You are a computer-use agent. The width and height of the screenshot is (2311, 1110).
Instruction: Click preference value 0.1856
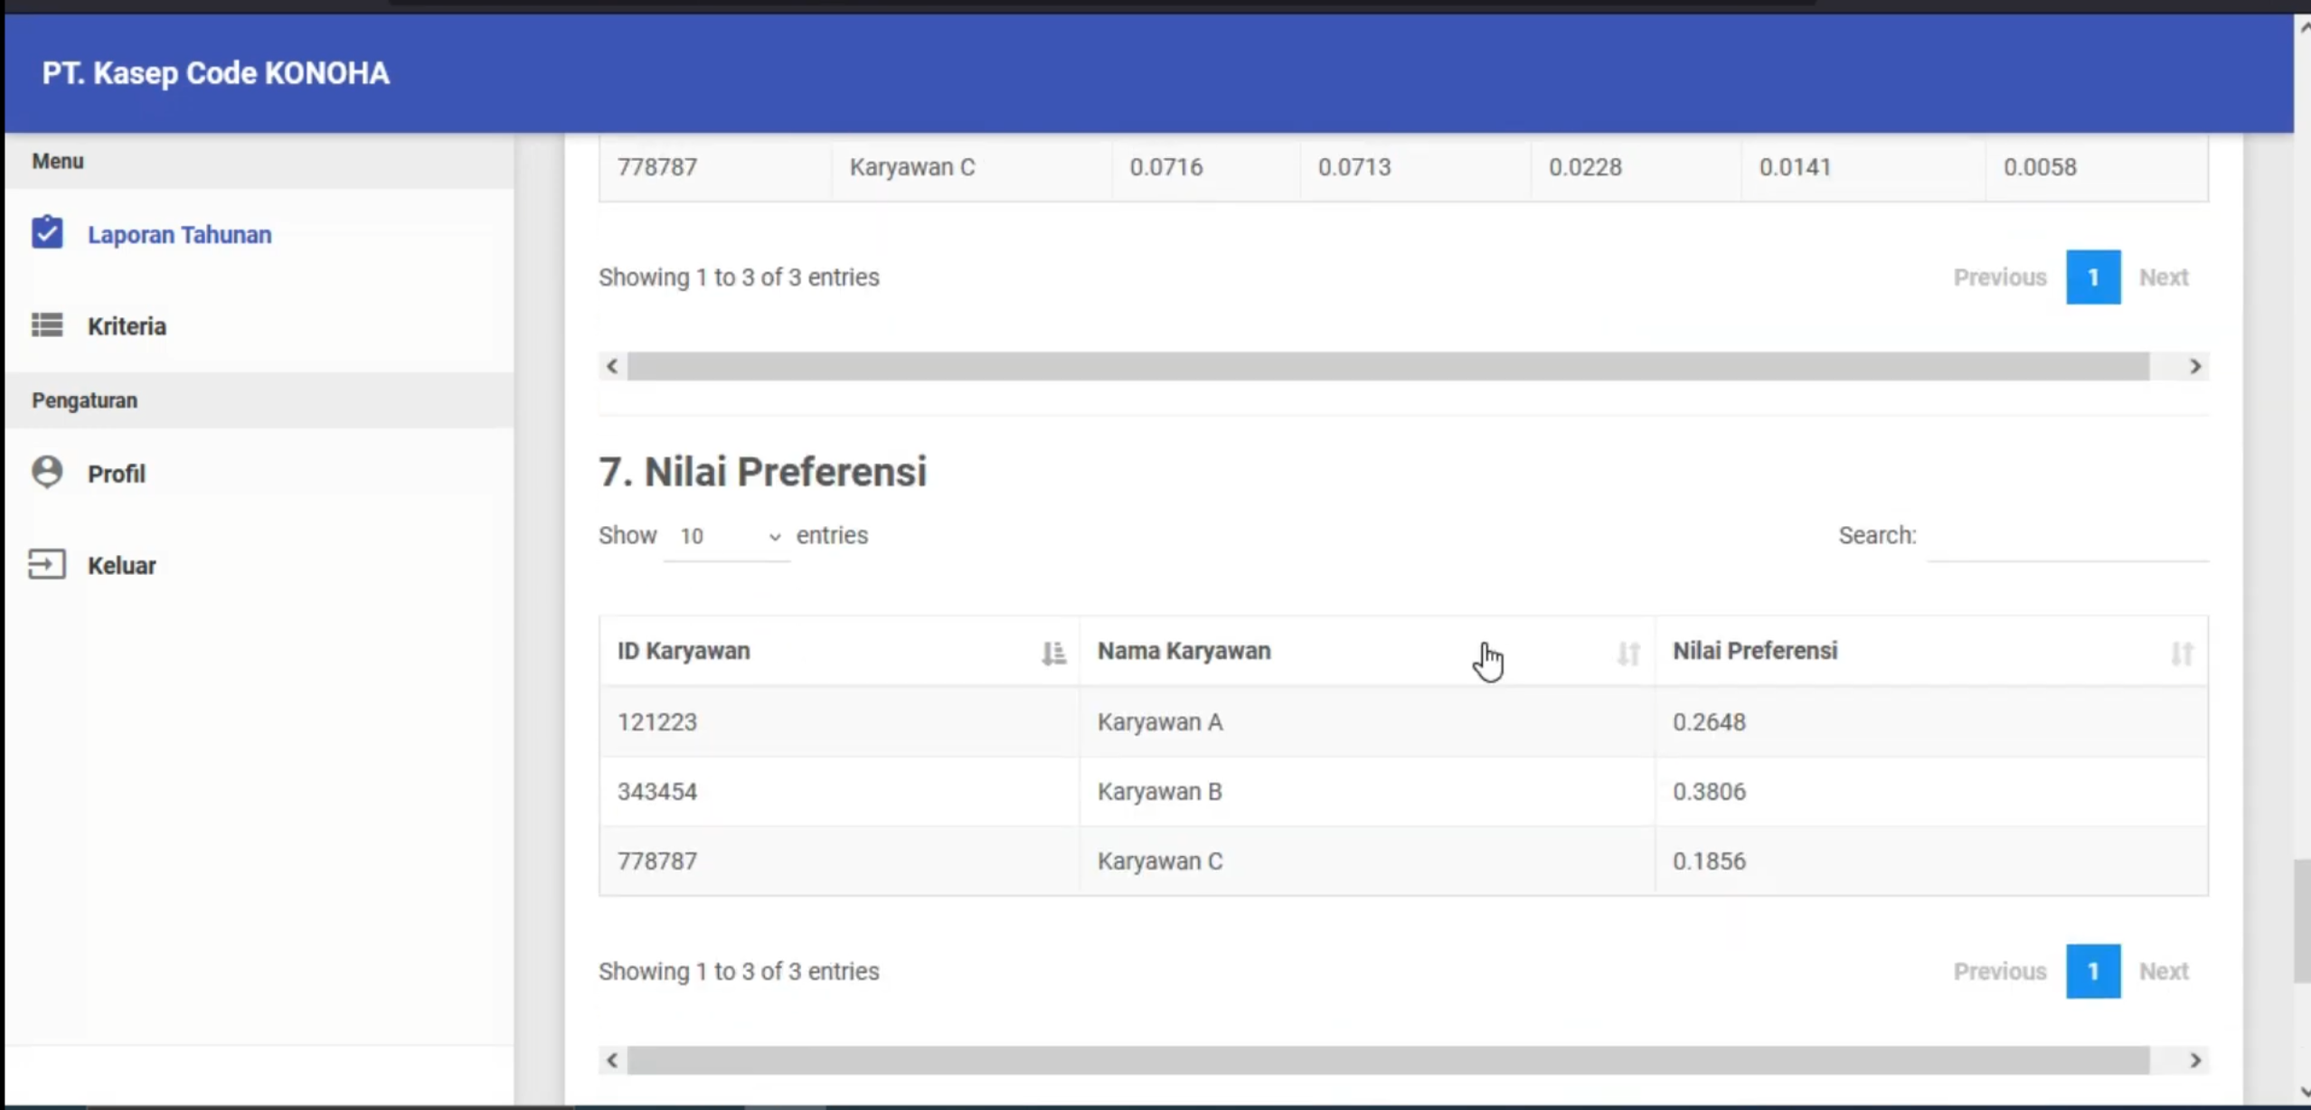click(1709, 861)
